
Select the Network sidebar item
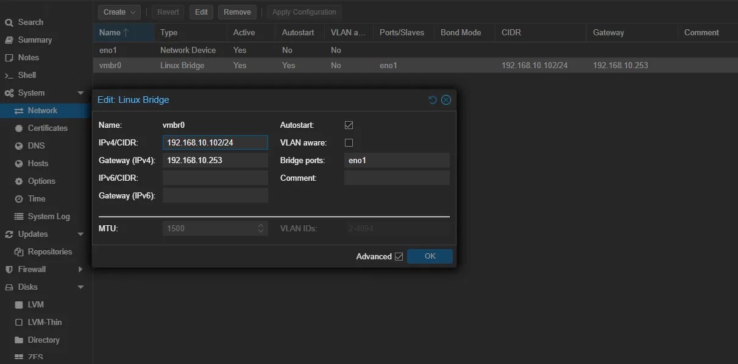tap(43, 111)
